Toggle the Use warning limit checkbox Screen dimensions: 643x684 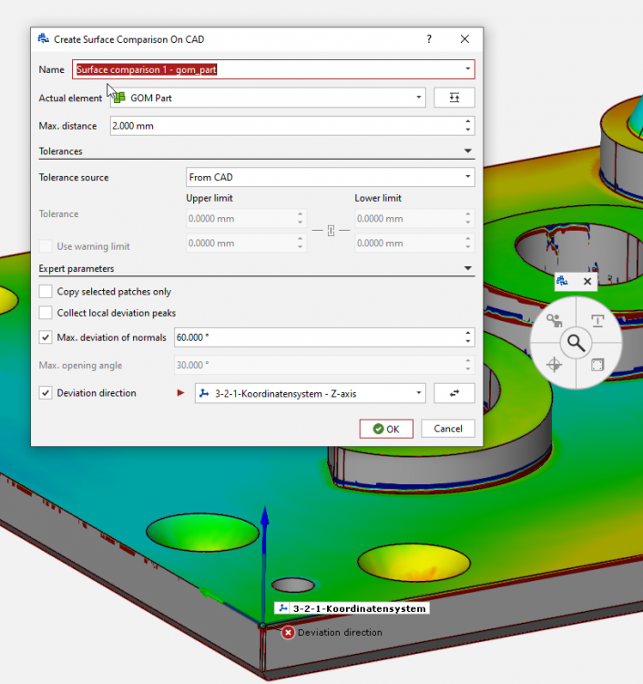(x=46, y=246)
